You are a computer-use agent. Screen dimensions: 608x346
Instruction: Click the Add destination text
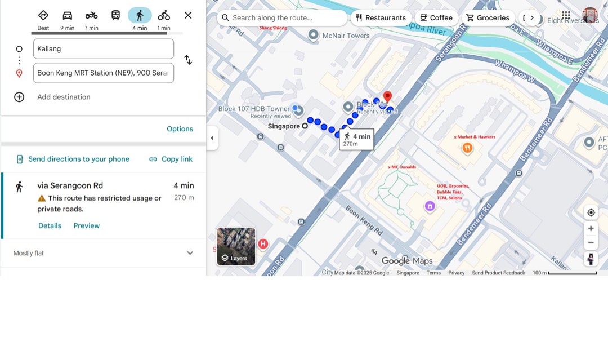pyautogui.click(x=64, y=97)
